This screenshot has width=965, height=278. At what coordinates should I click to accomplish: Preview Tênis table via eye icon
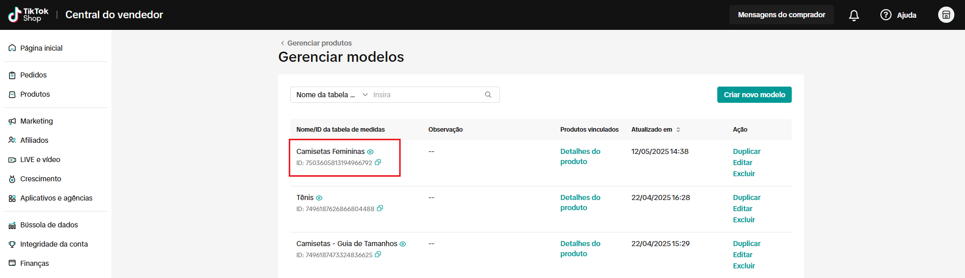(319, 198)
